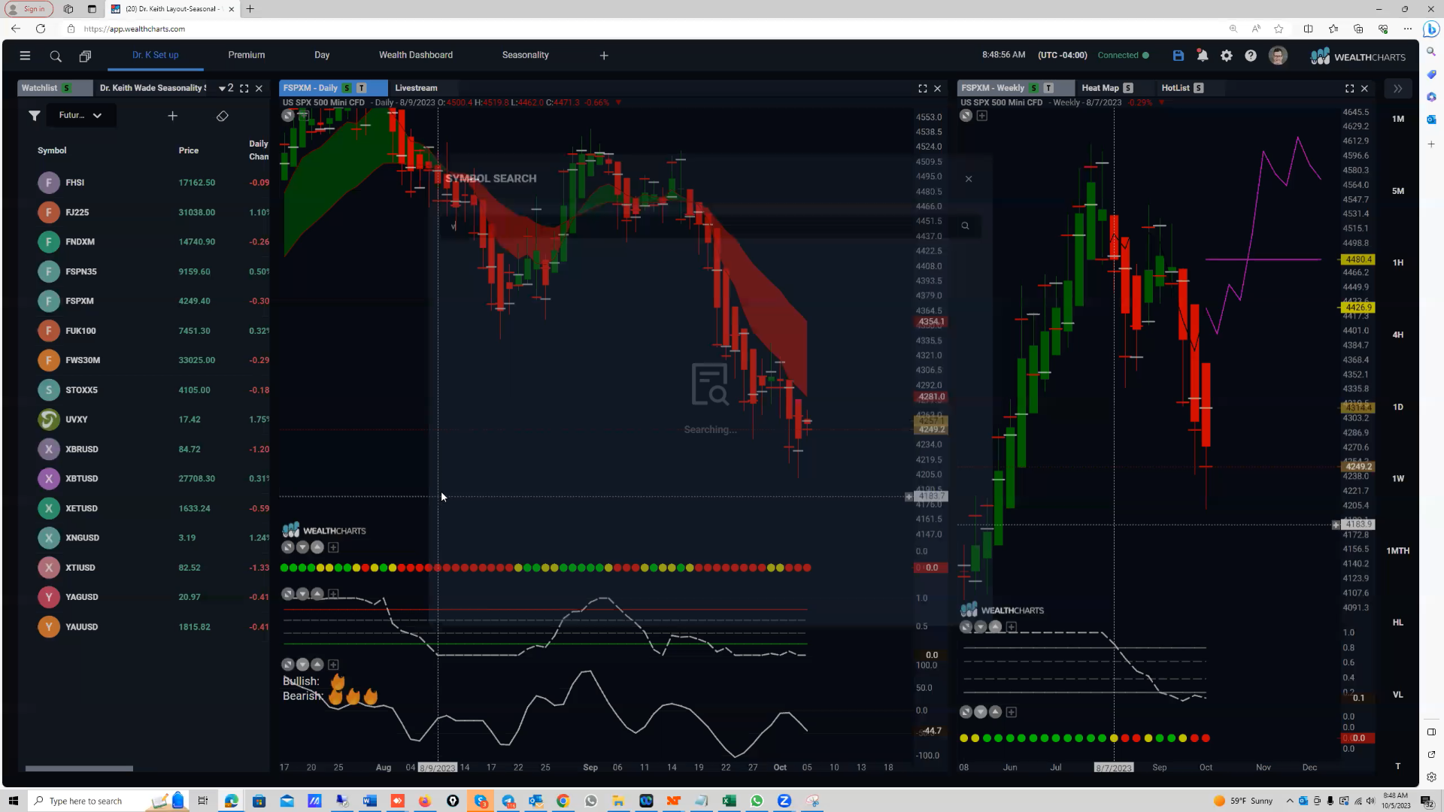The width and height of the screenshot is (1444, 812).
Task: Click the UTC -04:00 timezone label
Action: click(x=1062, y=56)
